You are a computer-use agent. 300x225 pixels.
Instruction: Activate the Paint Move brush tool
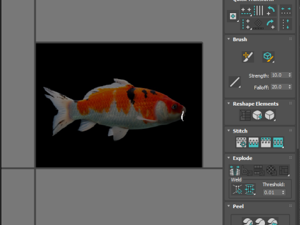click(x=247, y=57)
